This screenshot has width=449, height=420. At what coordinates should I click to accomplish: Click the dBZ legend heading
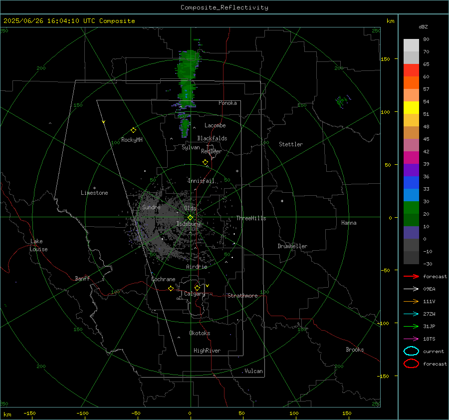pos(423,26)
